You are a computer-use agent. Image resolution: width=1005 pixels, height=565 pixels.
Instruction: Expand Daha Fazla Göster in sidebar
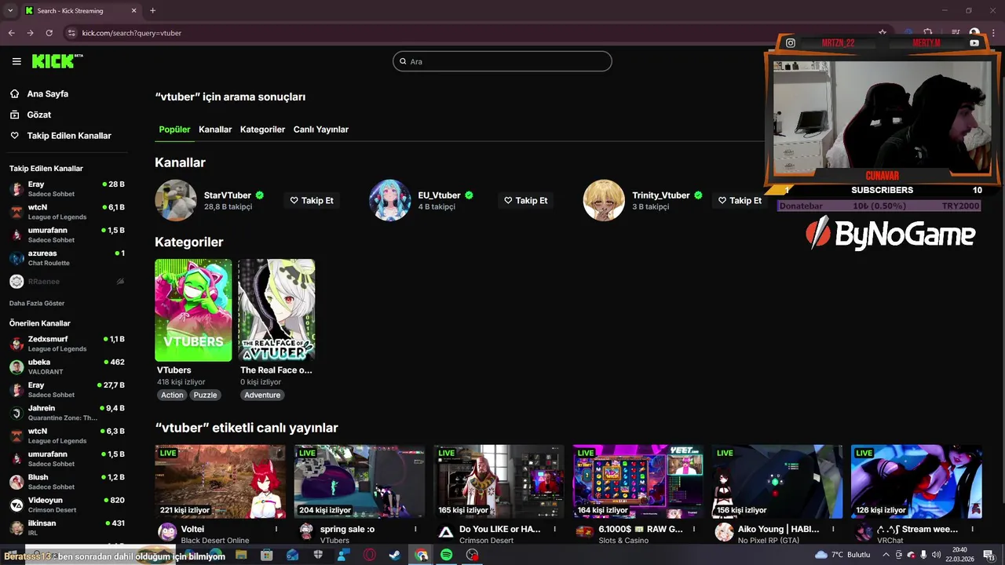pyautogui.click(x=37, y=303)
